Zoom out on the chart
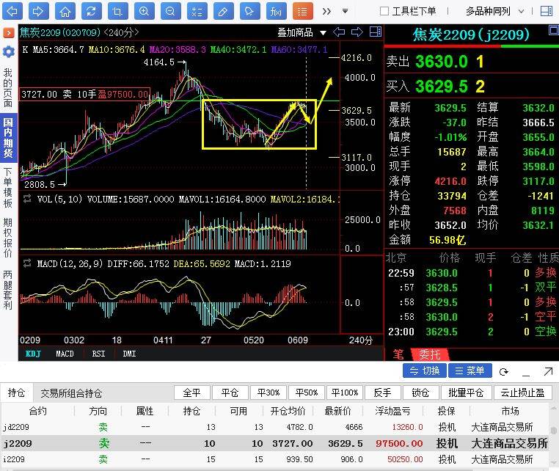Viewport: 559px width, 471px height. [170, 11]
